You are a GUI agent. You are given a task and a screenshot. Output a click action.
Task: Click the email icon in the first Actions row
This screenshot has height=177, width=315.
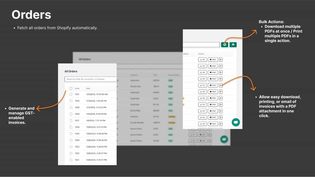(x=221, y=60)
